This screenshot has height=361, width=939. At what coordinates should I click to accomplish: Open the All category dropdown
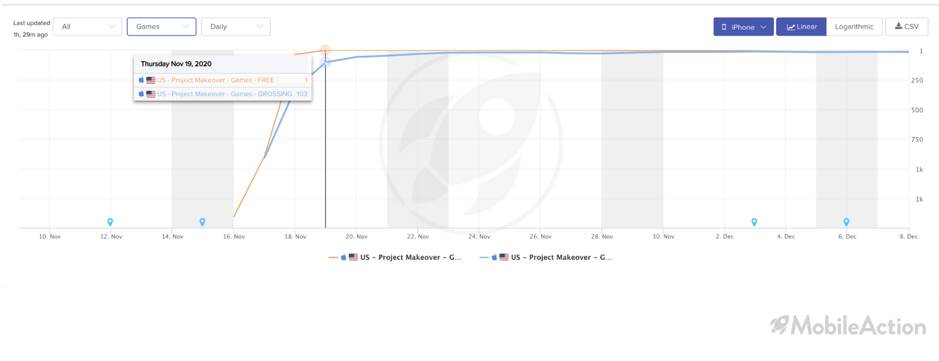click(x=88, y=27)
